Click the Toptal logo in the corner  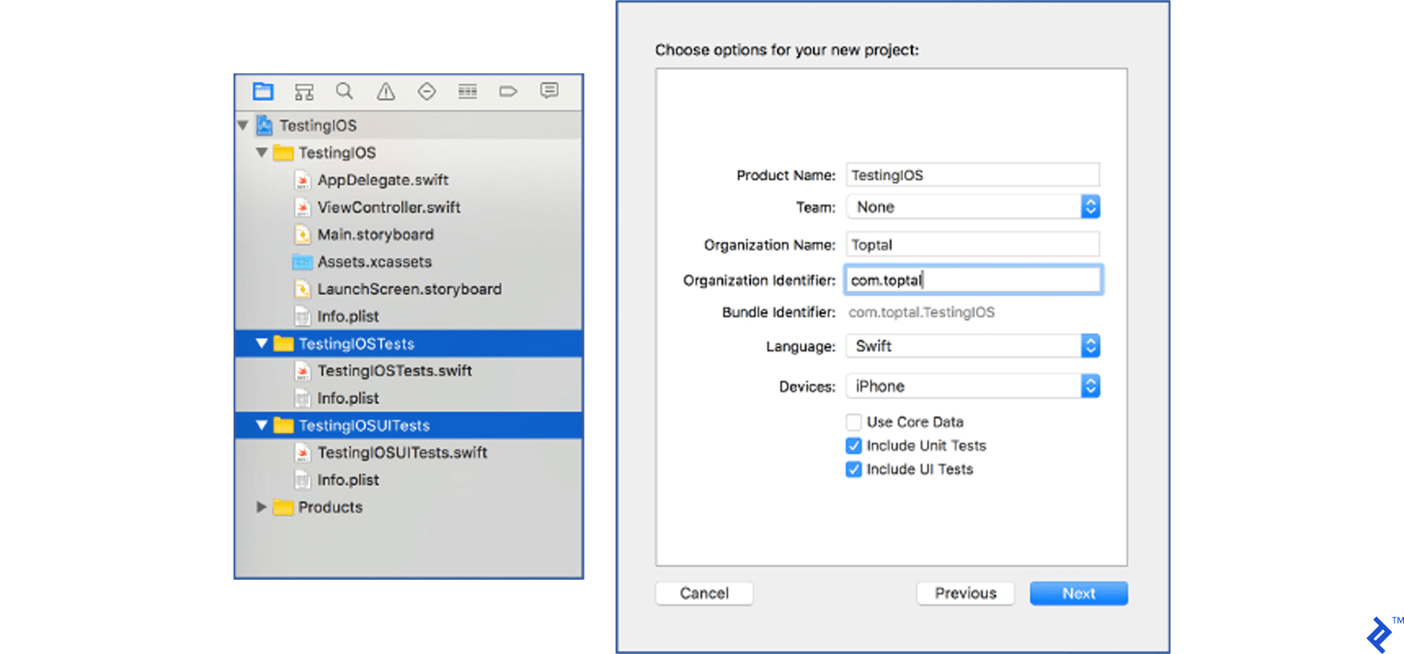pos(1380,634)
